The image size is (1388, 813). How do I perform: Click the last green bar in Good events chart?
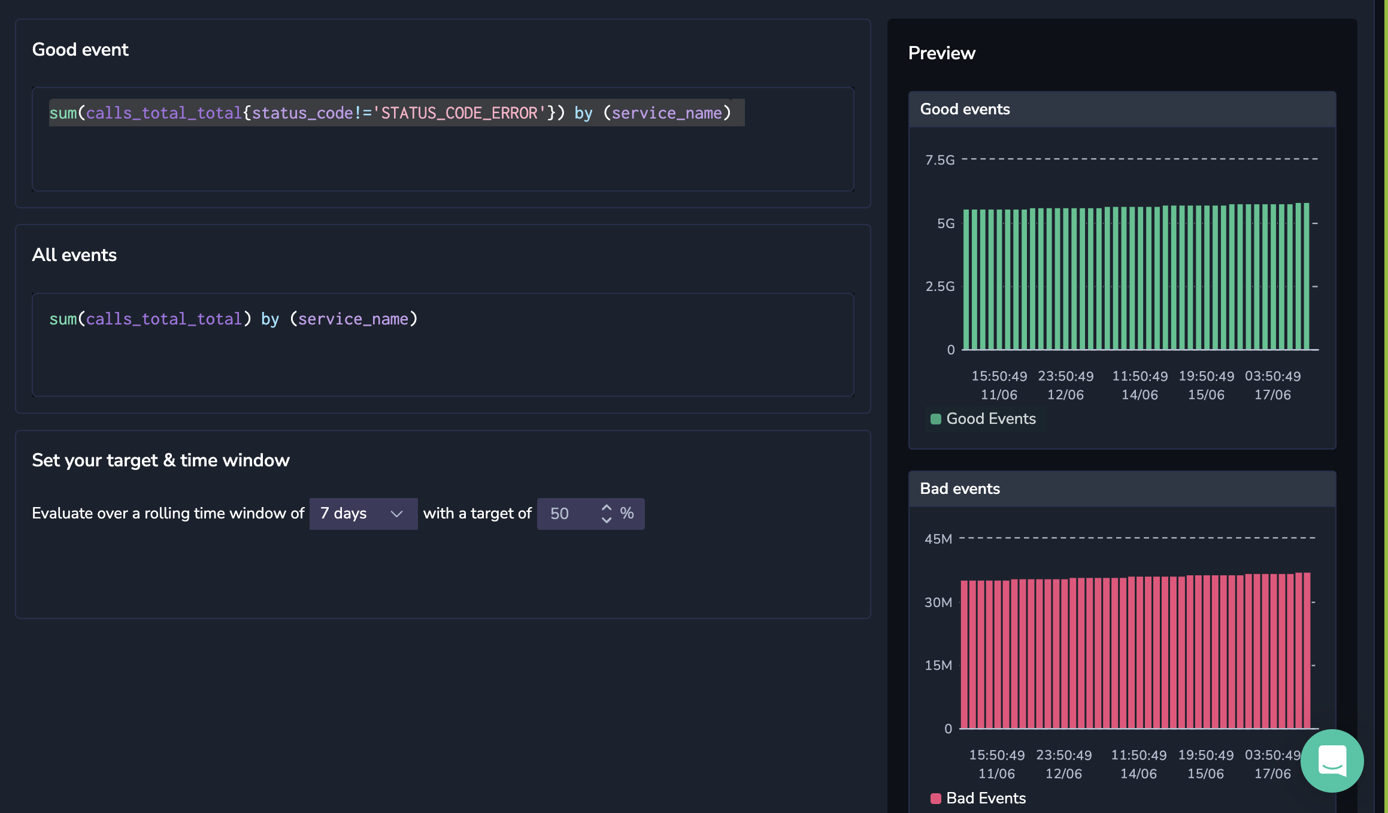(1306, 276)
